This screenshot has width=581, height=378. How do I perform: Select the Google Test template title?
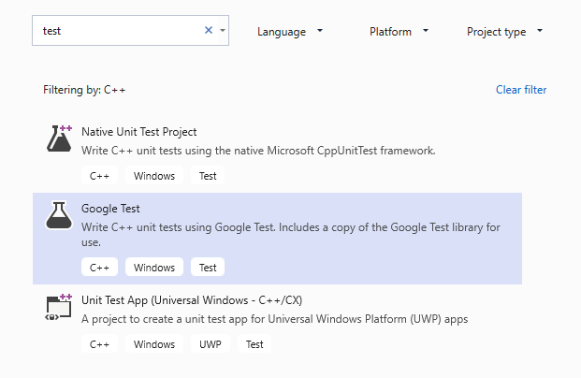pos(110,209)
